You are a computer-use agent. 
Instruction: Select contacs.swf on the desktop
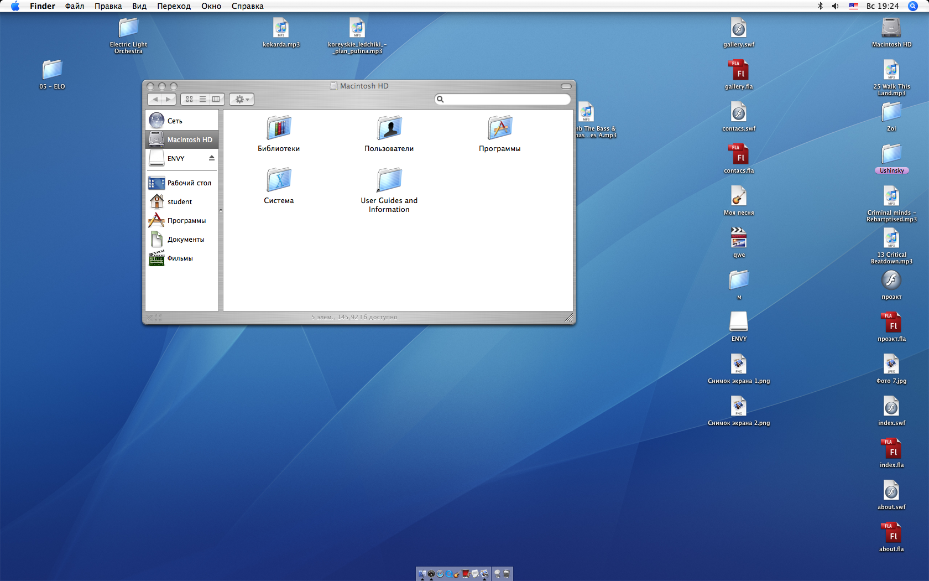[x=739, y=116]
